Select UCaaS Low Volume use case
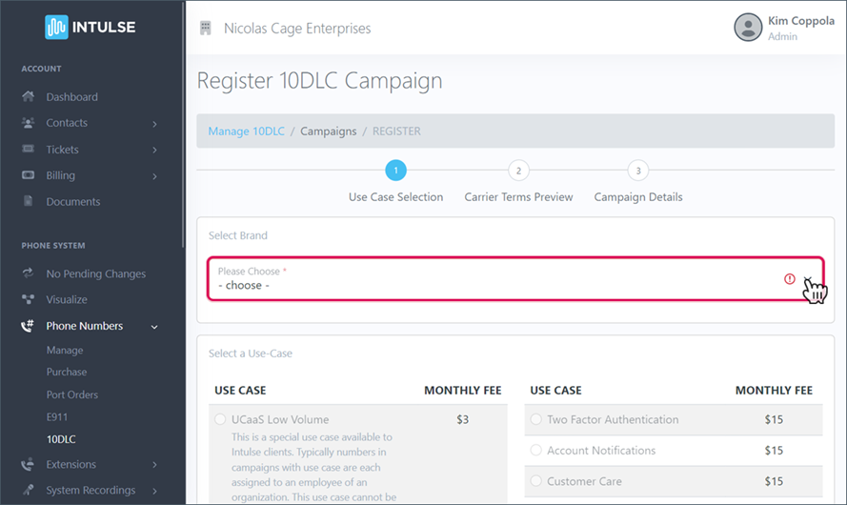This screenshot has width=847, height=505. coord(221,419)
